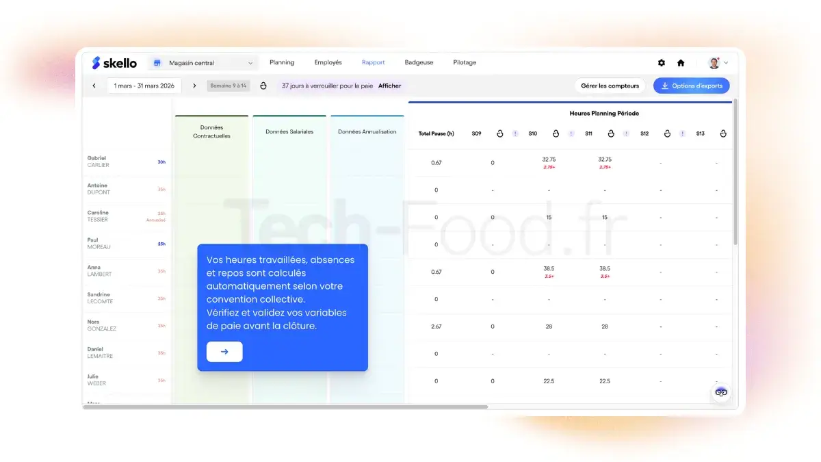Expand Données Contractuelles column

(x=211, y=131)
